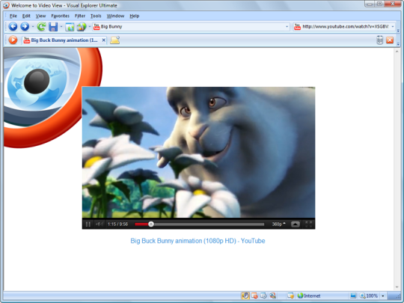Image resolution: width=404 pixels, height=303 pixels.
Task: Click the pop-up arrow button in player
Action: [x=296, y=224]
